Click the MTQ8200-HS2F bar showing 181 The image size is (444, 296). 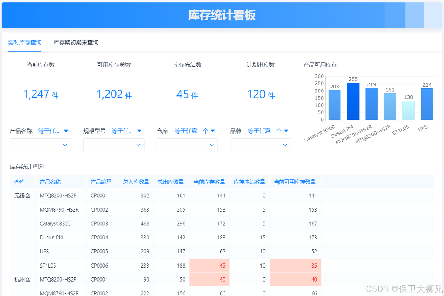[390, 107]
